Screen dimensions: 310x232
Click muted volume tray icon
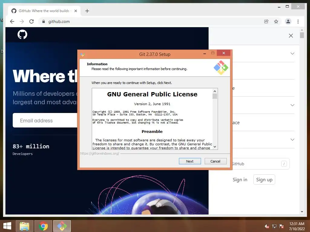click(267, 226)
